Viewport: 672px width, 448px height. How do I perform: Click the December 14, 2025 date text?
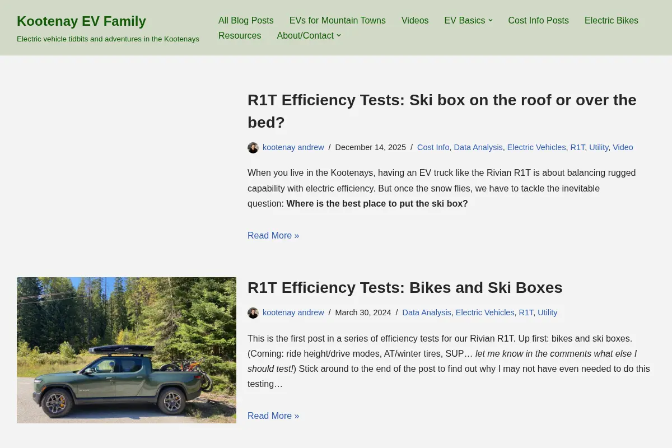[x=371, y=147]
